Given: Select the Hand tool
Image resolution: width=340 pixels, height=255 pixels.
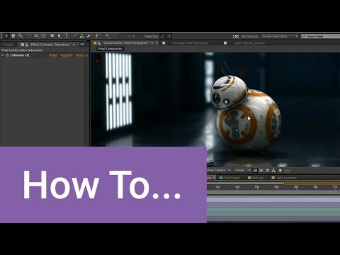Looking at the screenshot, I should click(13, 36).
